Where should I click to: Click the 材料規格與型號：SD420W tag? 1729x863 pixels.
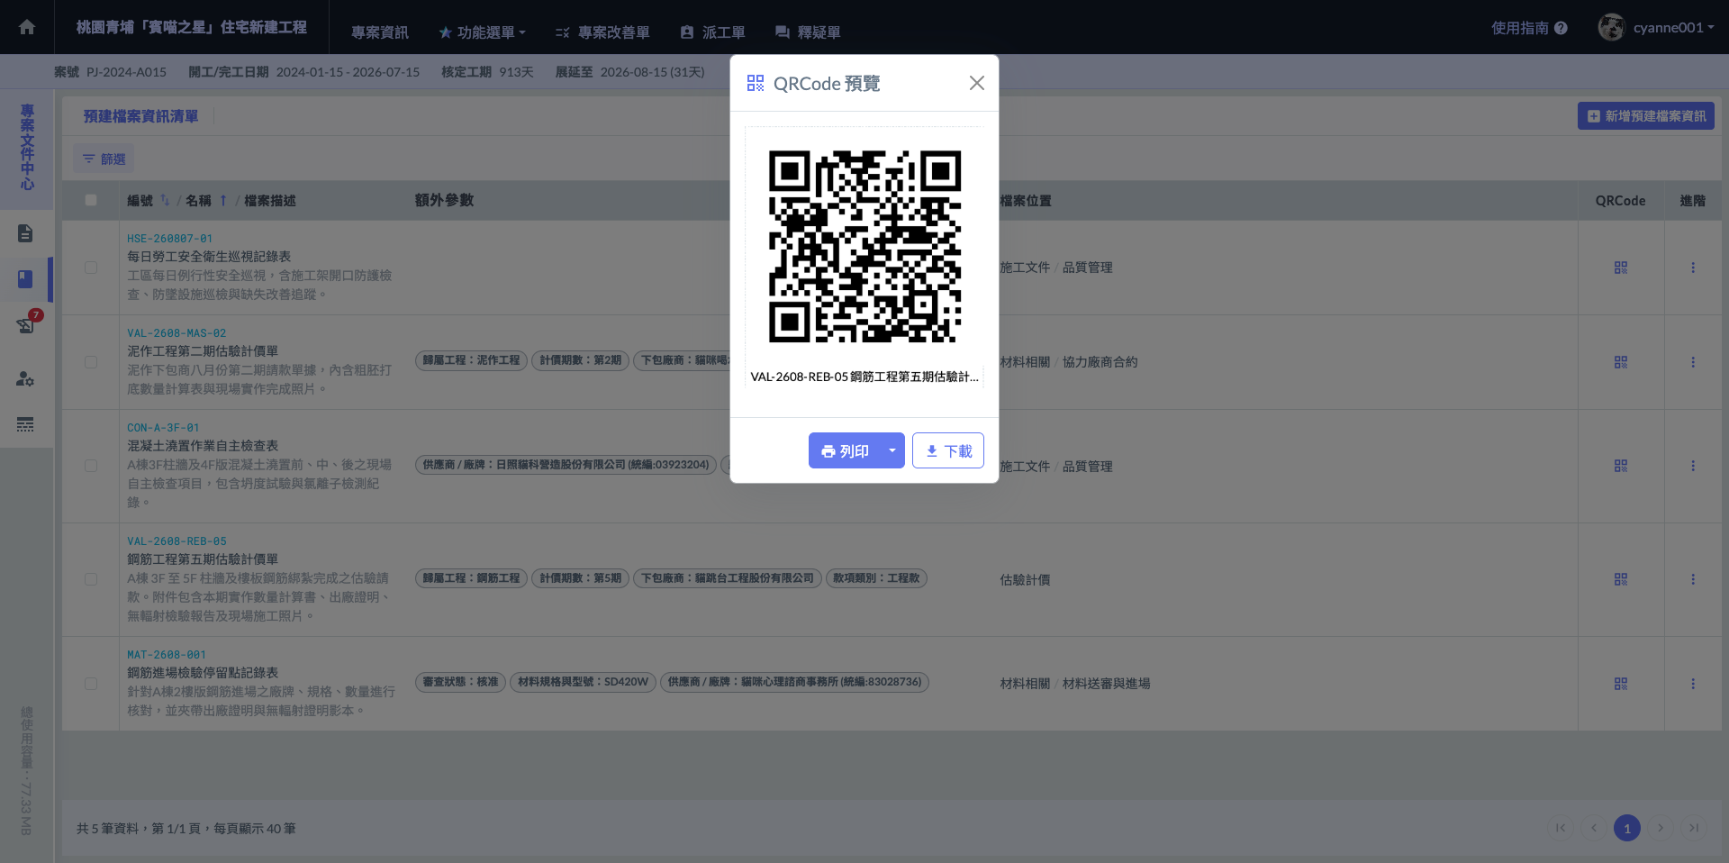(583, 682)
